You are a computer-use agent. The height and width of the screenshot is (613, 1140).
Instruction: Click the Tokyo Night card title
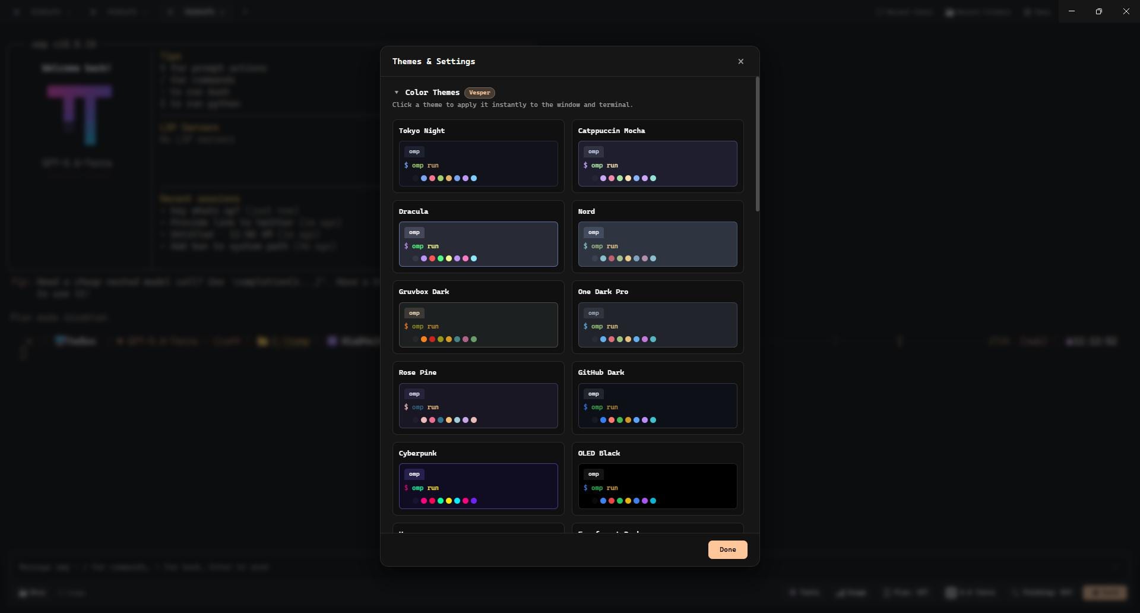[x=422, y=131]
